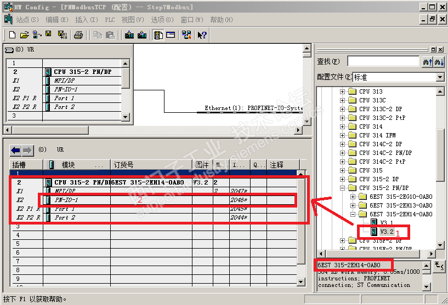
Task: Click the catalog info expand icon beside description
Action: [439, 266]
